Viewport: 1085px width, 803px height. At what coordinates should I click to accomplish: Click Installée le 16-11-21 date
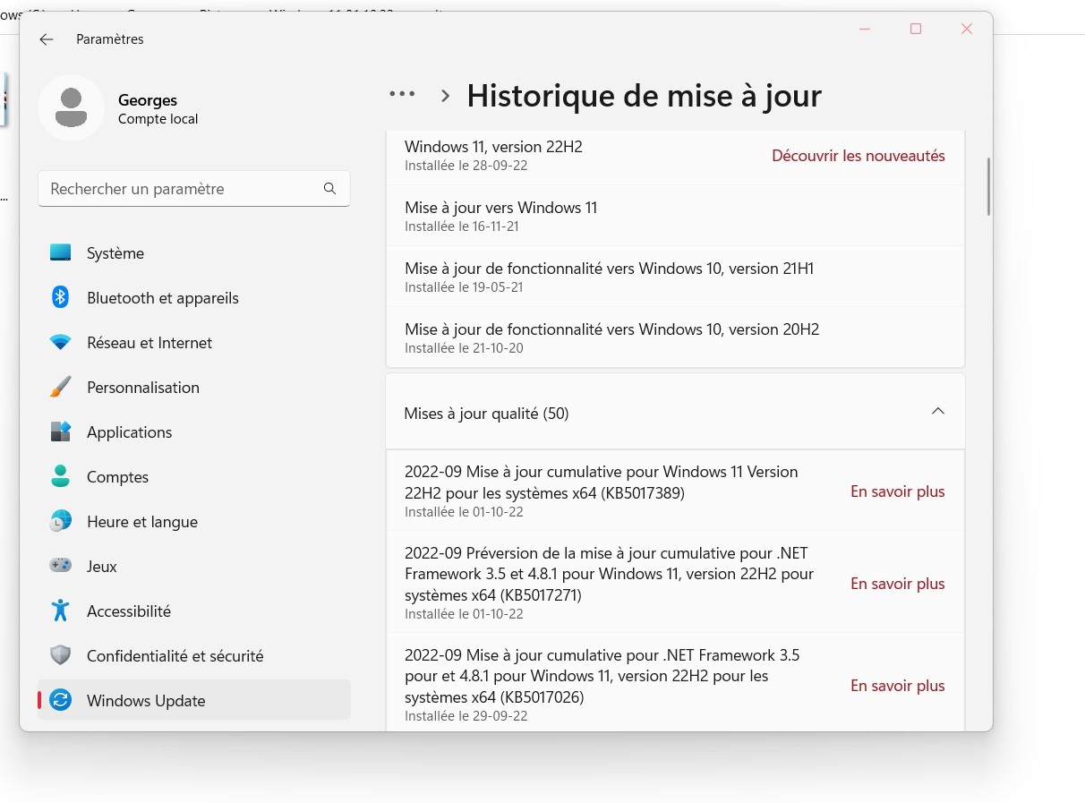(461, 226)
